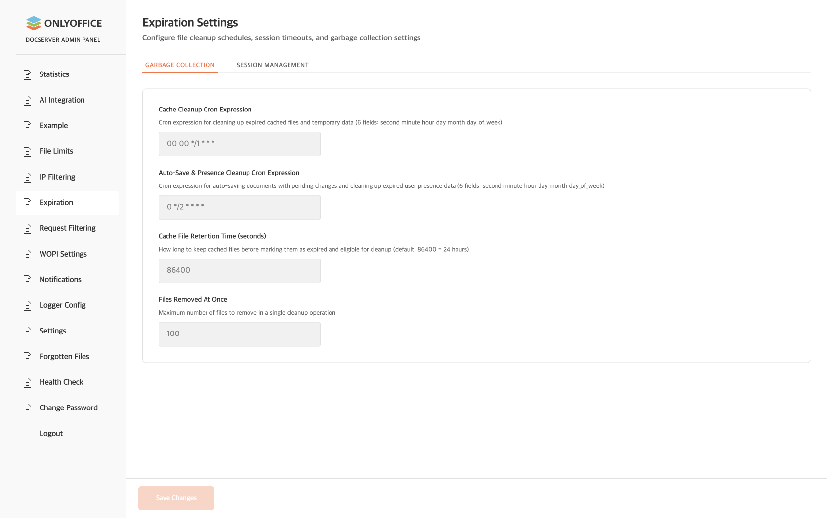This screenshot has width=830, height=518.
Task: Open the Request Filtering page
Action: pos(68,228)
